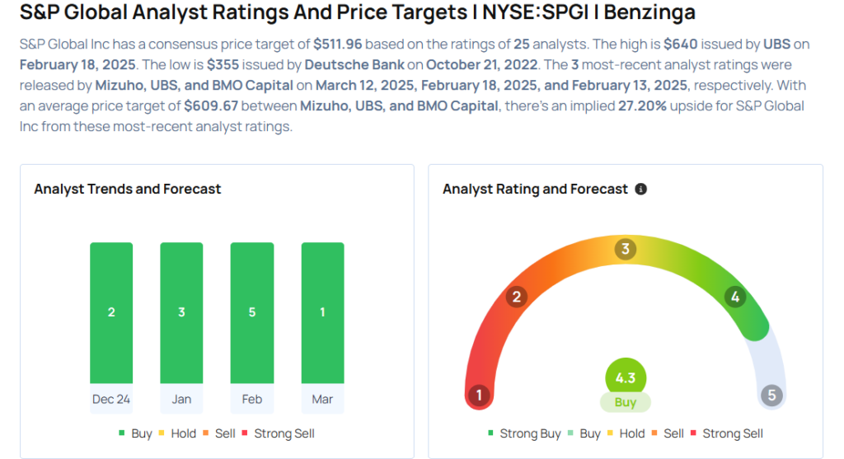844x459 pixels.
Task: Click the Strong Buy legend swatch in rating chart
Action: (x=491, y=433)
